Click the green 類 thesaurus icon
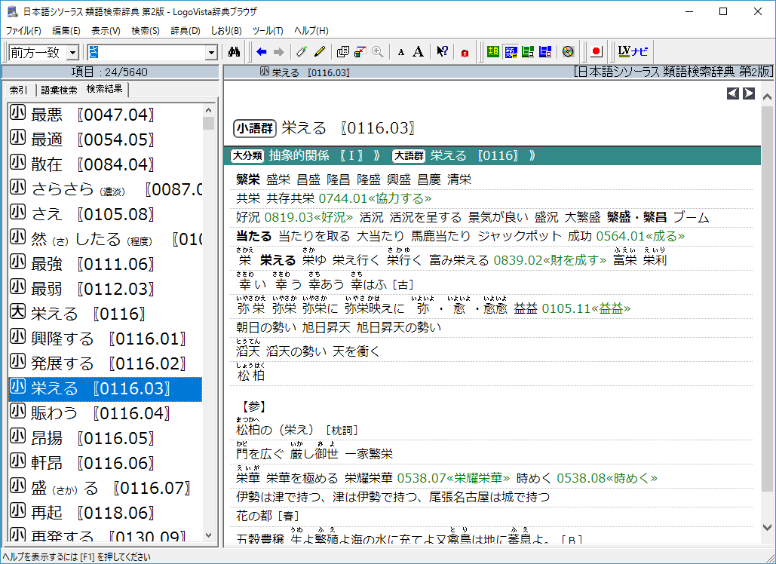This screenshot has width=776, height=564. (x=493, y=51)
